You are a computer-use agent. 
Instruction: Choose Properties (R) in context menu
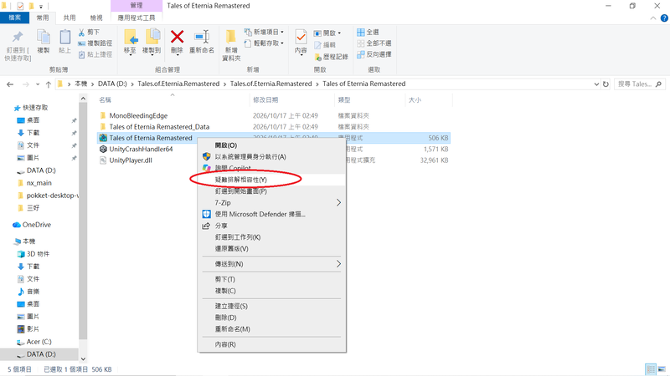pos(271,344)
